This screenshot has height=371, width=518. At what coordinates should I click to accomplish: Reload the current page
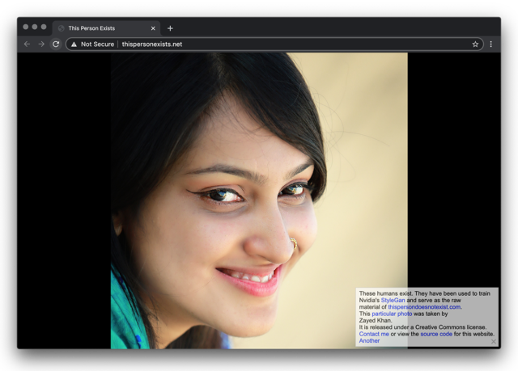tap(56, 44)
